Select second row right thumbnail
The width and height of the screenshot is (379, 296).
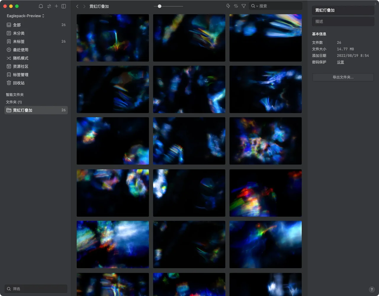coord(266,89)
